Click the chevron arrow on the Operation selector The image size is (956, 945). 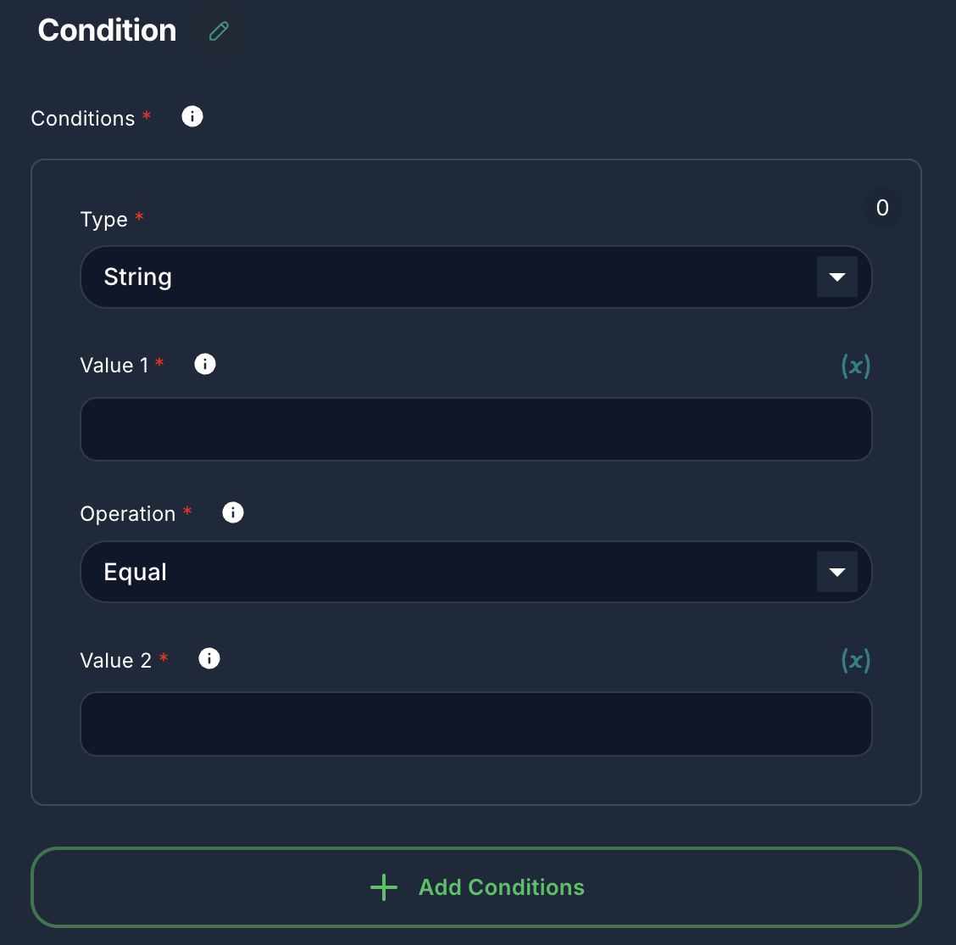coord(837,572)
